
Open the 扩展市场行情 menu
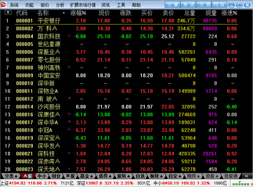pyautogui.click(x=83, y=5)
